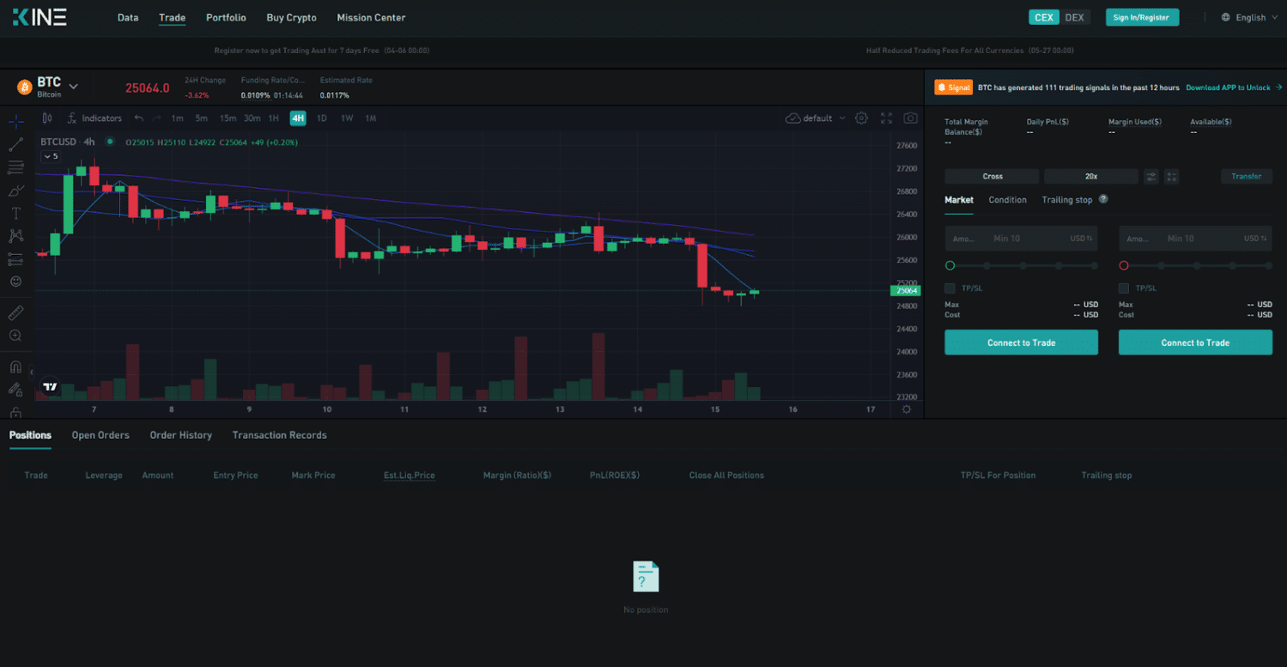Image resolution: width=1287 pixels, height=667 pixels.
Task: Open the Mission Center menu
Action: pos(371,17)
